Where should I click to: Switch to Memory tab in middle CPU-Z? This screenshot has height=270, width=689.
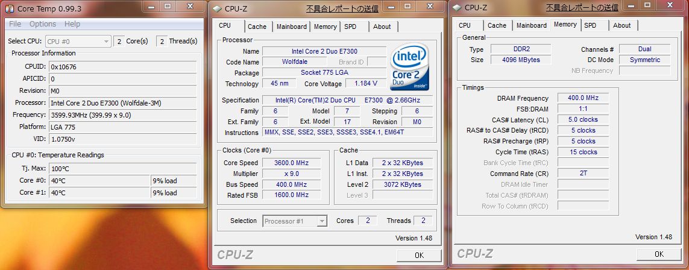pos(325,27)
